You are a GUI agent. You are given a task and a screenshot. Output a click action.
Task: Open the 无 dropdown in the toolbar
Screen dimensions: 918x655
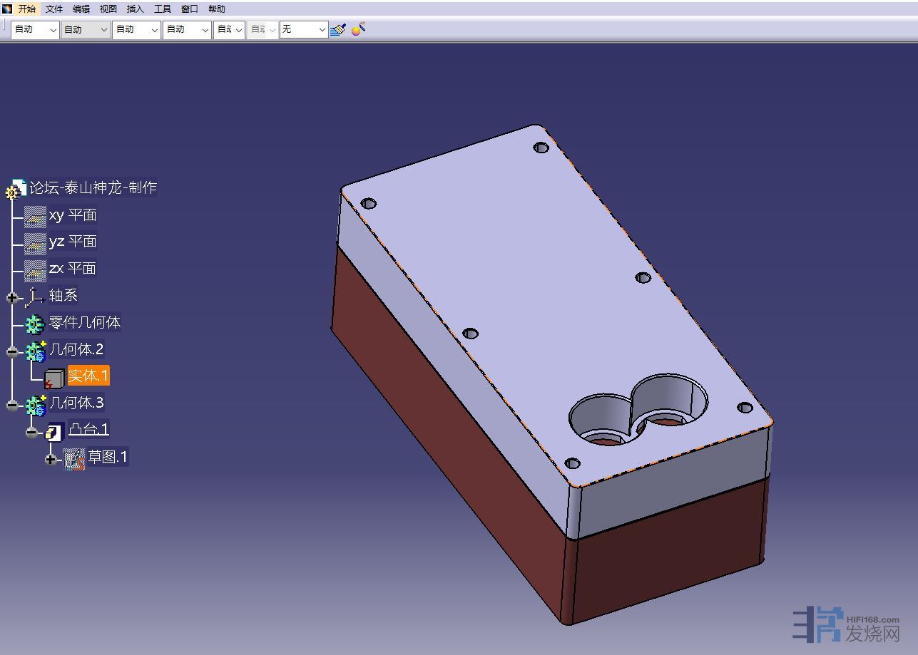(322, 29)
